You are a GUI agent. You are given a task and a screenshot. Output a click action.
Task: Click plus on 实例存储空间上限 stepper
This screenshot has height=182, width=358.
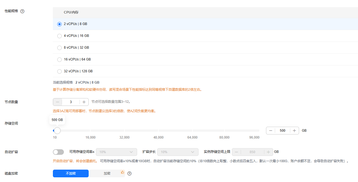coord(268,152)
